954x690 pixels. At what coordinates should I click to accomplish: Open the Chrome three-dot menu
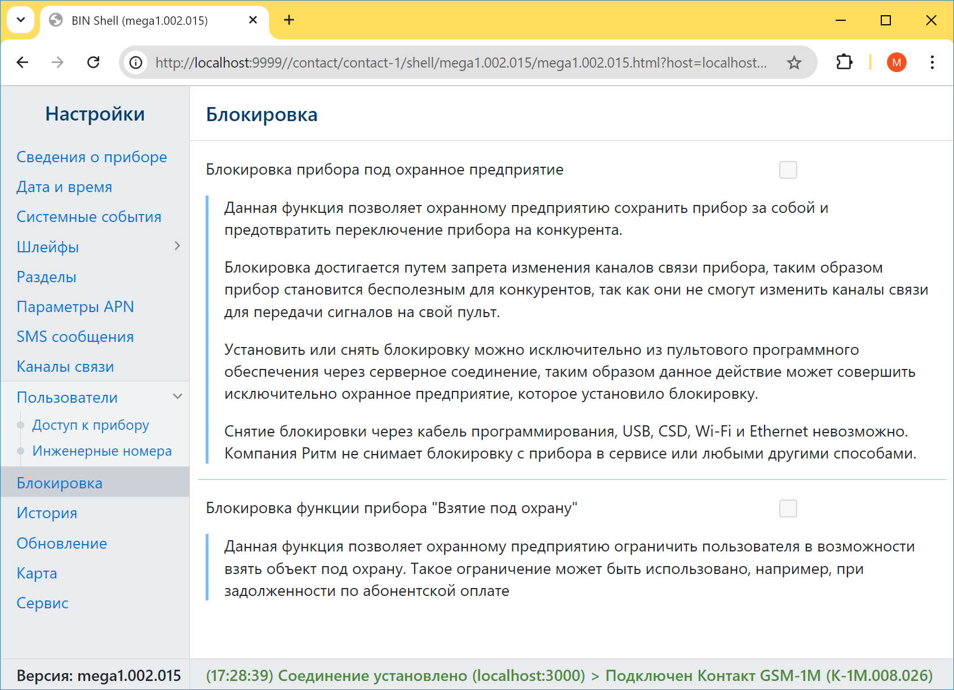click(x=932, y=63)
